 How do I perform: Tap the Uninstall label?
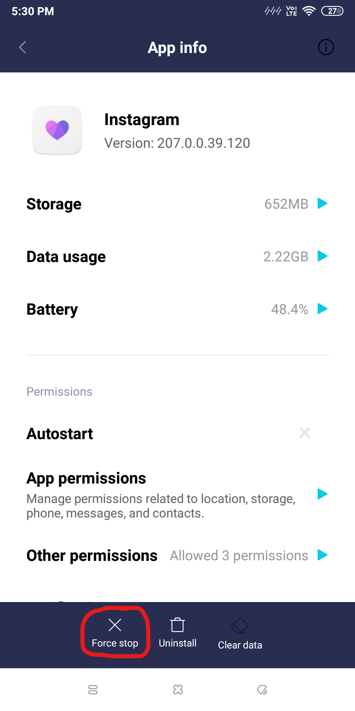[x=177, y=643]
